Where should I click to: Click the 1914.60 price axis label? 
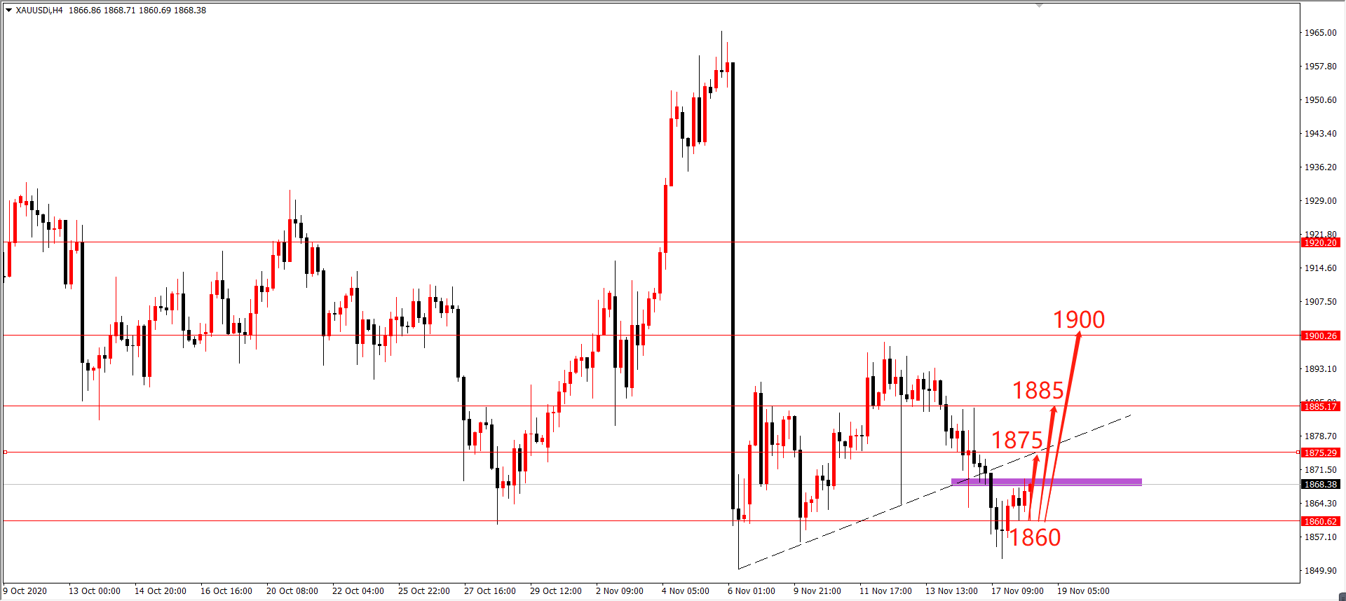pyautogui.click(x=1320, y=268)
